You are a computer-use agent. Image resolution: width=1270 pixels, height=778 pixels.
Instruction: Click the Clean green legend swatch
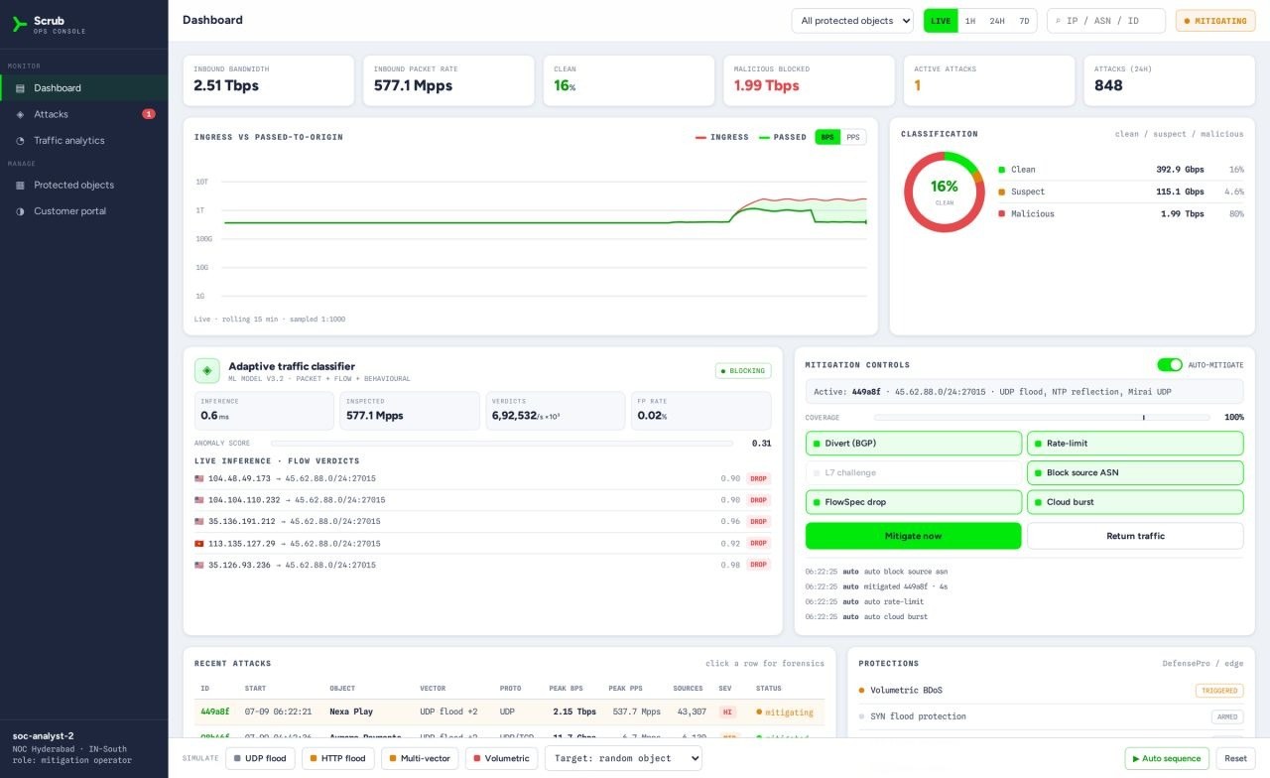(x=1002, y=170)
